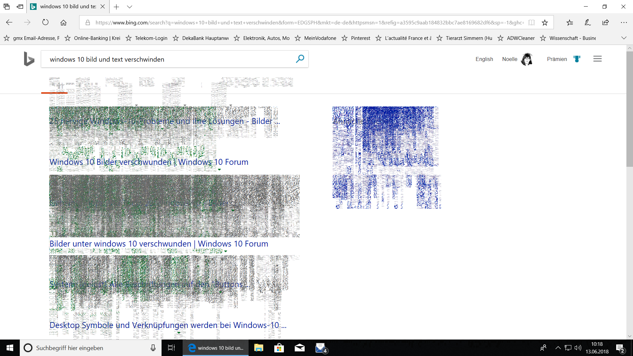Screen dimensions: 633x356
Task: Click the Cortana microphone icon
Action: 153,348
